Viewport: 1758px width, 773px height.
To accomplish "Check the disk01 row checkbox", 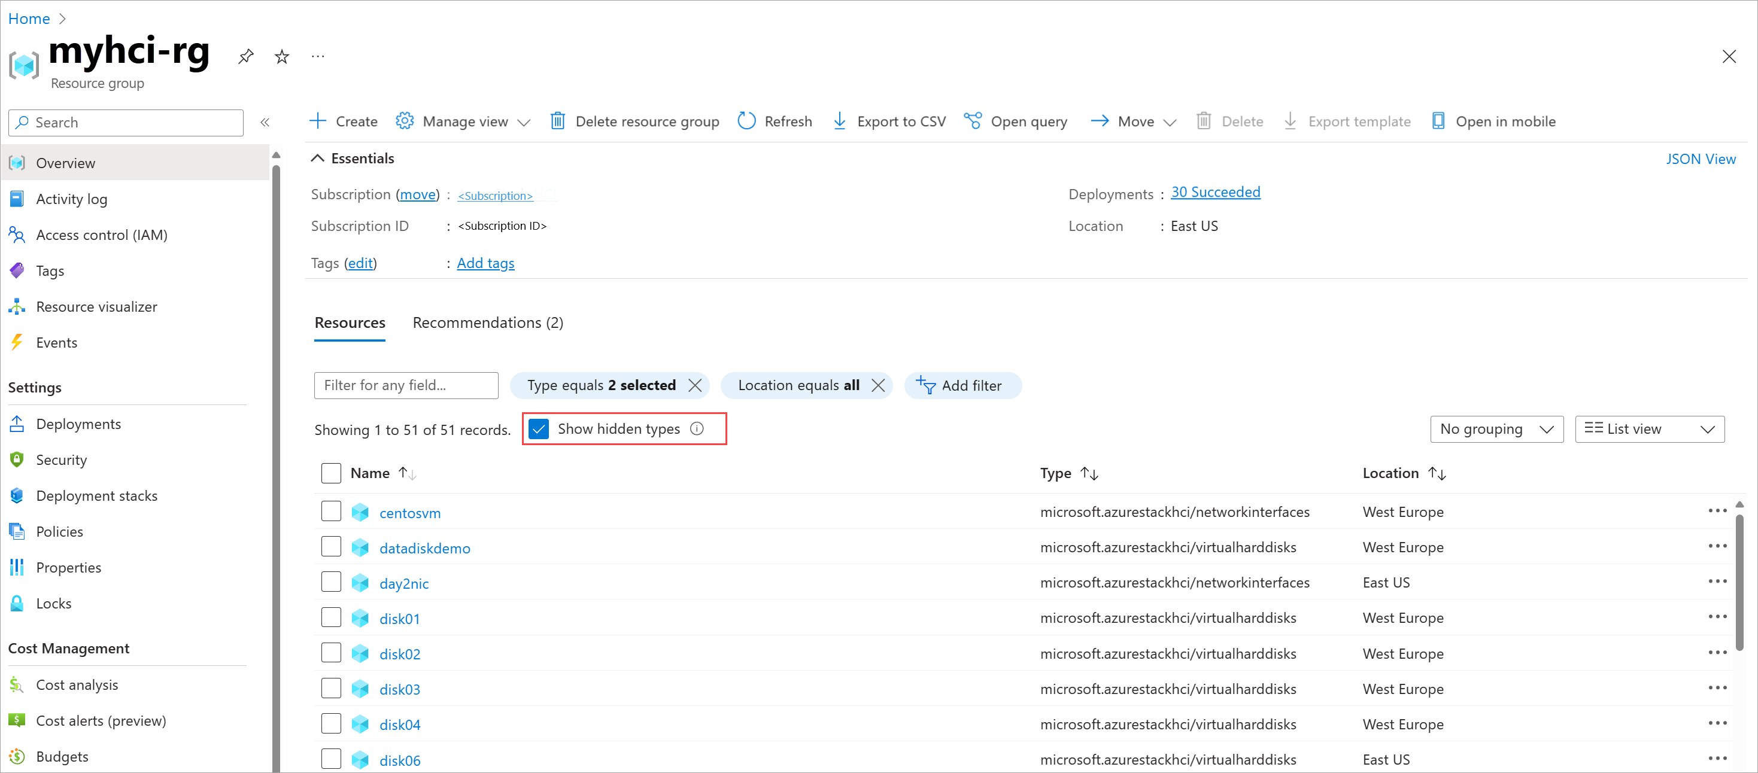I will pyautogui.click(x=331, y=617).
